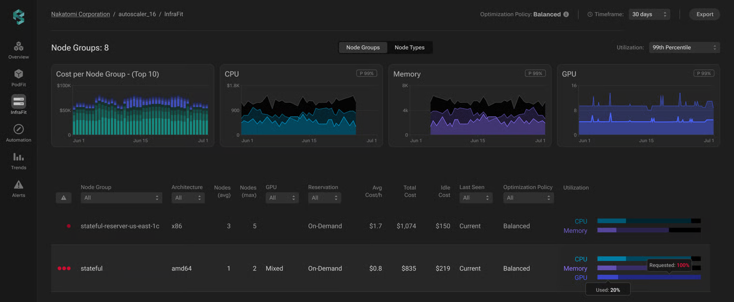Click the Idle Cost column header
Screen dimensions: 734x302
(445, 191)
